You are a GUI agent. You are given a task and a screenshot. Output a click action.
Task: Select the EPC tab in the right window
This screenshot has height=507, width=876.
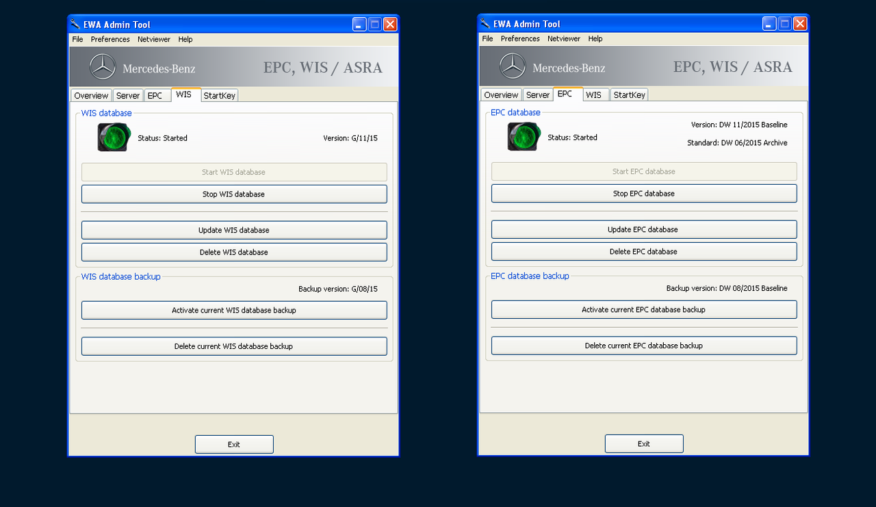point(568,94)
